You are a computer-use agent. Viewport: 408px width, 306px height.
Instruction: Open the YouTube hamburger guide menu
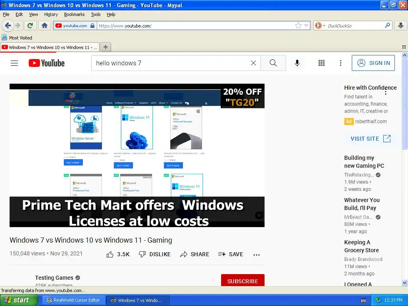(14, 63)
